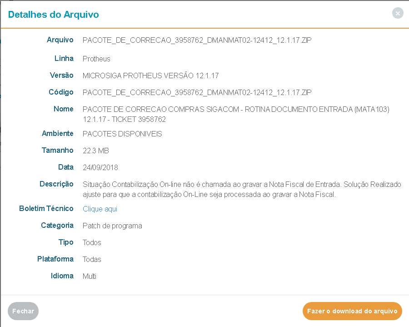409x327 pixels.
Task: Click the Nome value 'PACOTE DE CORRECAO COMPRAS SIGACOM'
Action: click(x=236, y=114)
